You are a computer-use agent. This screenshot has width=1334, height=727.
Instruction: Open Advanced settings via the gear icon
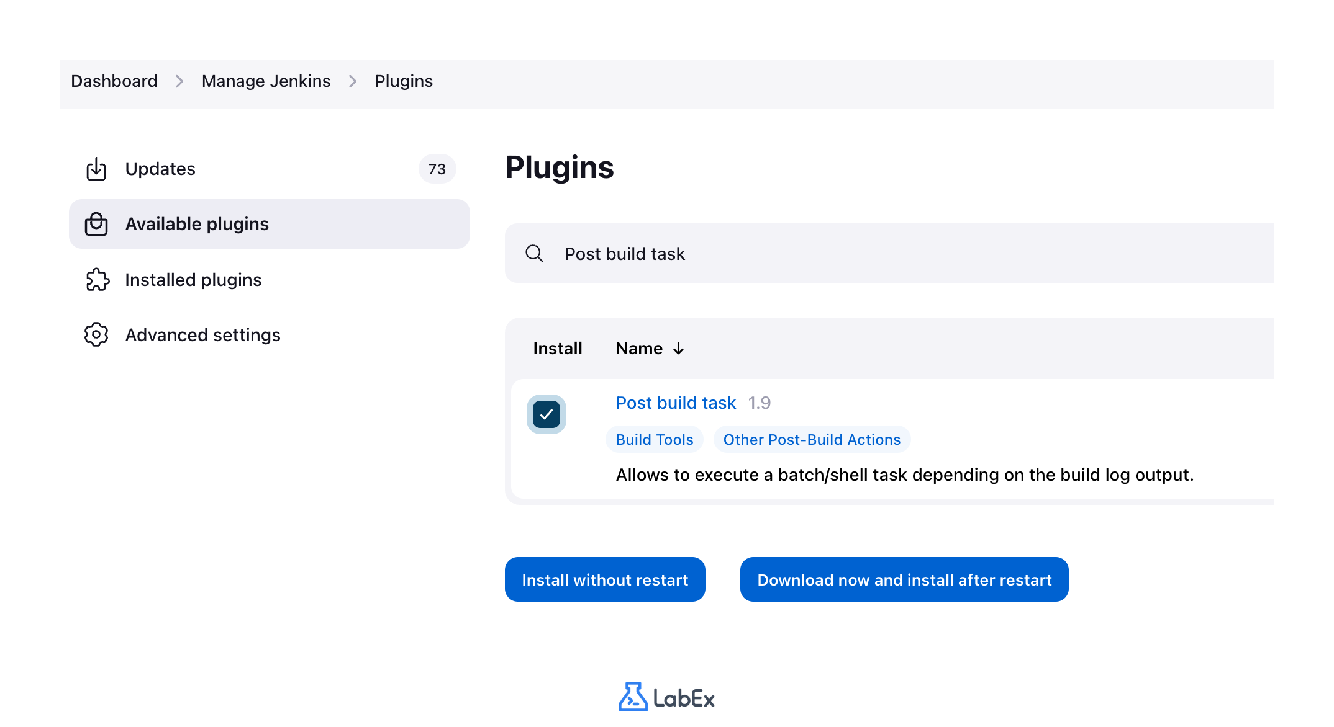(x=96, y=334)
